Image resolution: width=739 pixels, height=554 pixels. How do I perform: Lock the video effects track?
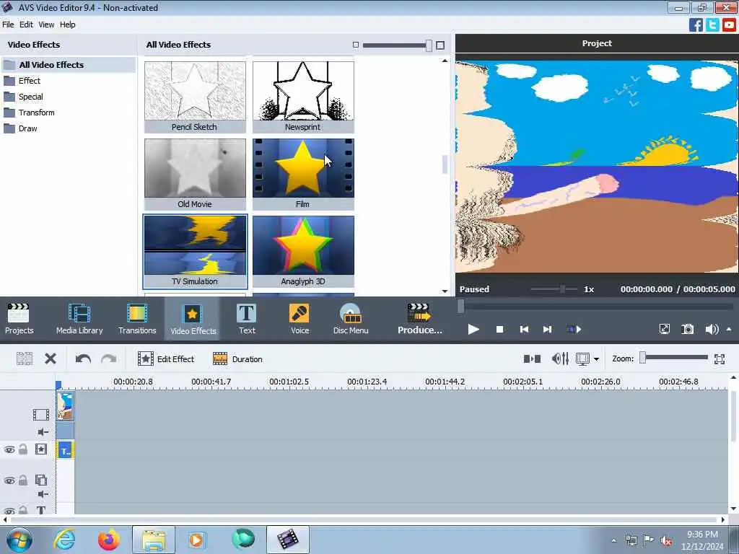(23, 449)
